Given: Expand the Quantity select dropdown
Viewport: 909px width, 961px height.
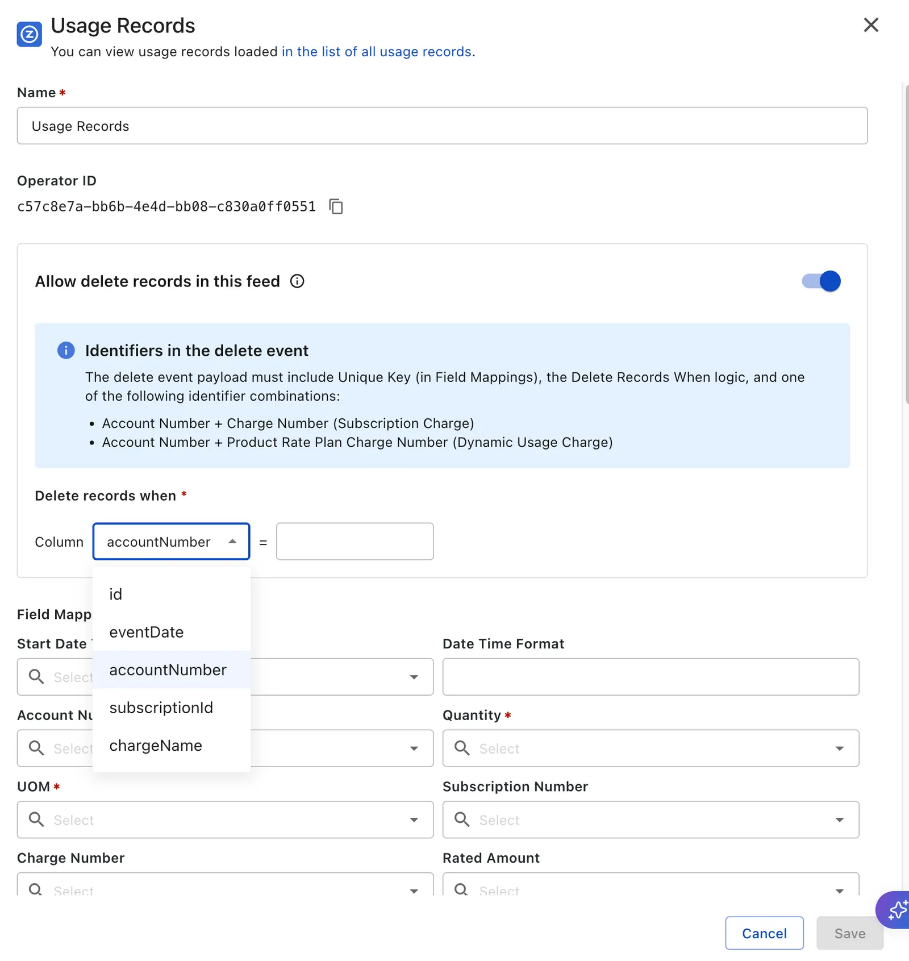Looking at the screenshot, I should click(x=840, y=748).
